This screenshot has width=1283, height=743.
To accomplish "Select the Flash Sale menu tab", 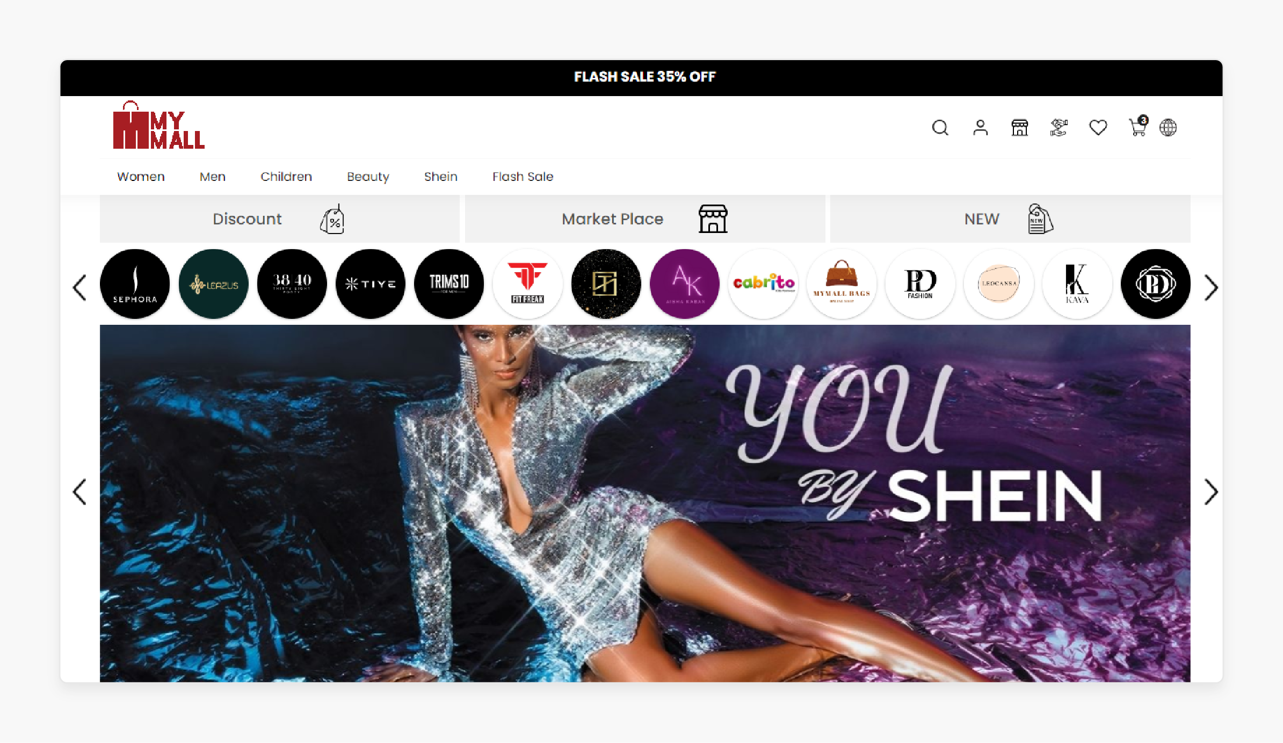I will (522, 176).
